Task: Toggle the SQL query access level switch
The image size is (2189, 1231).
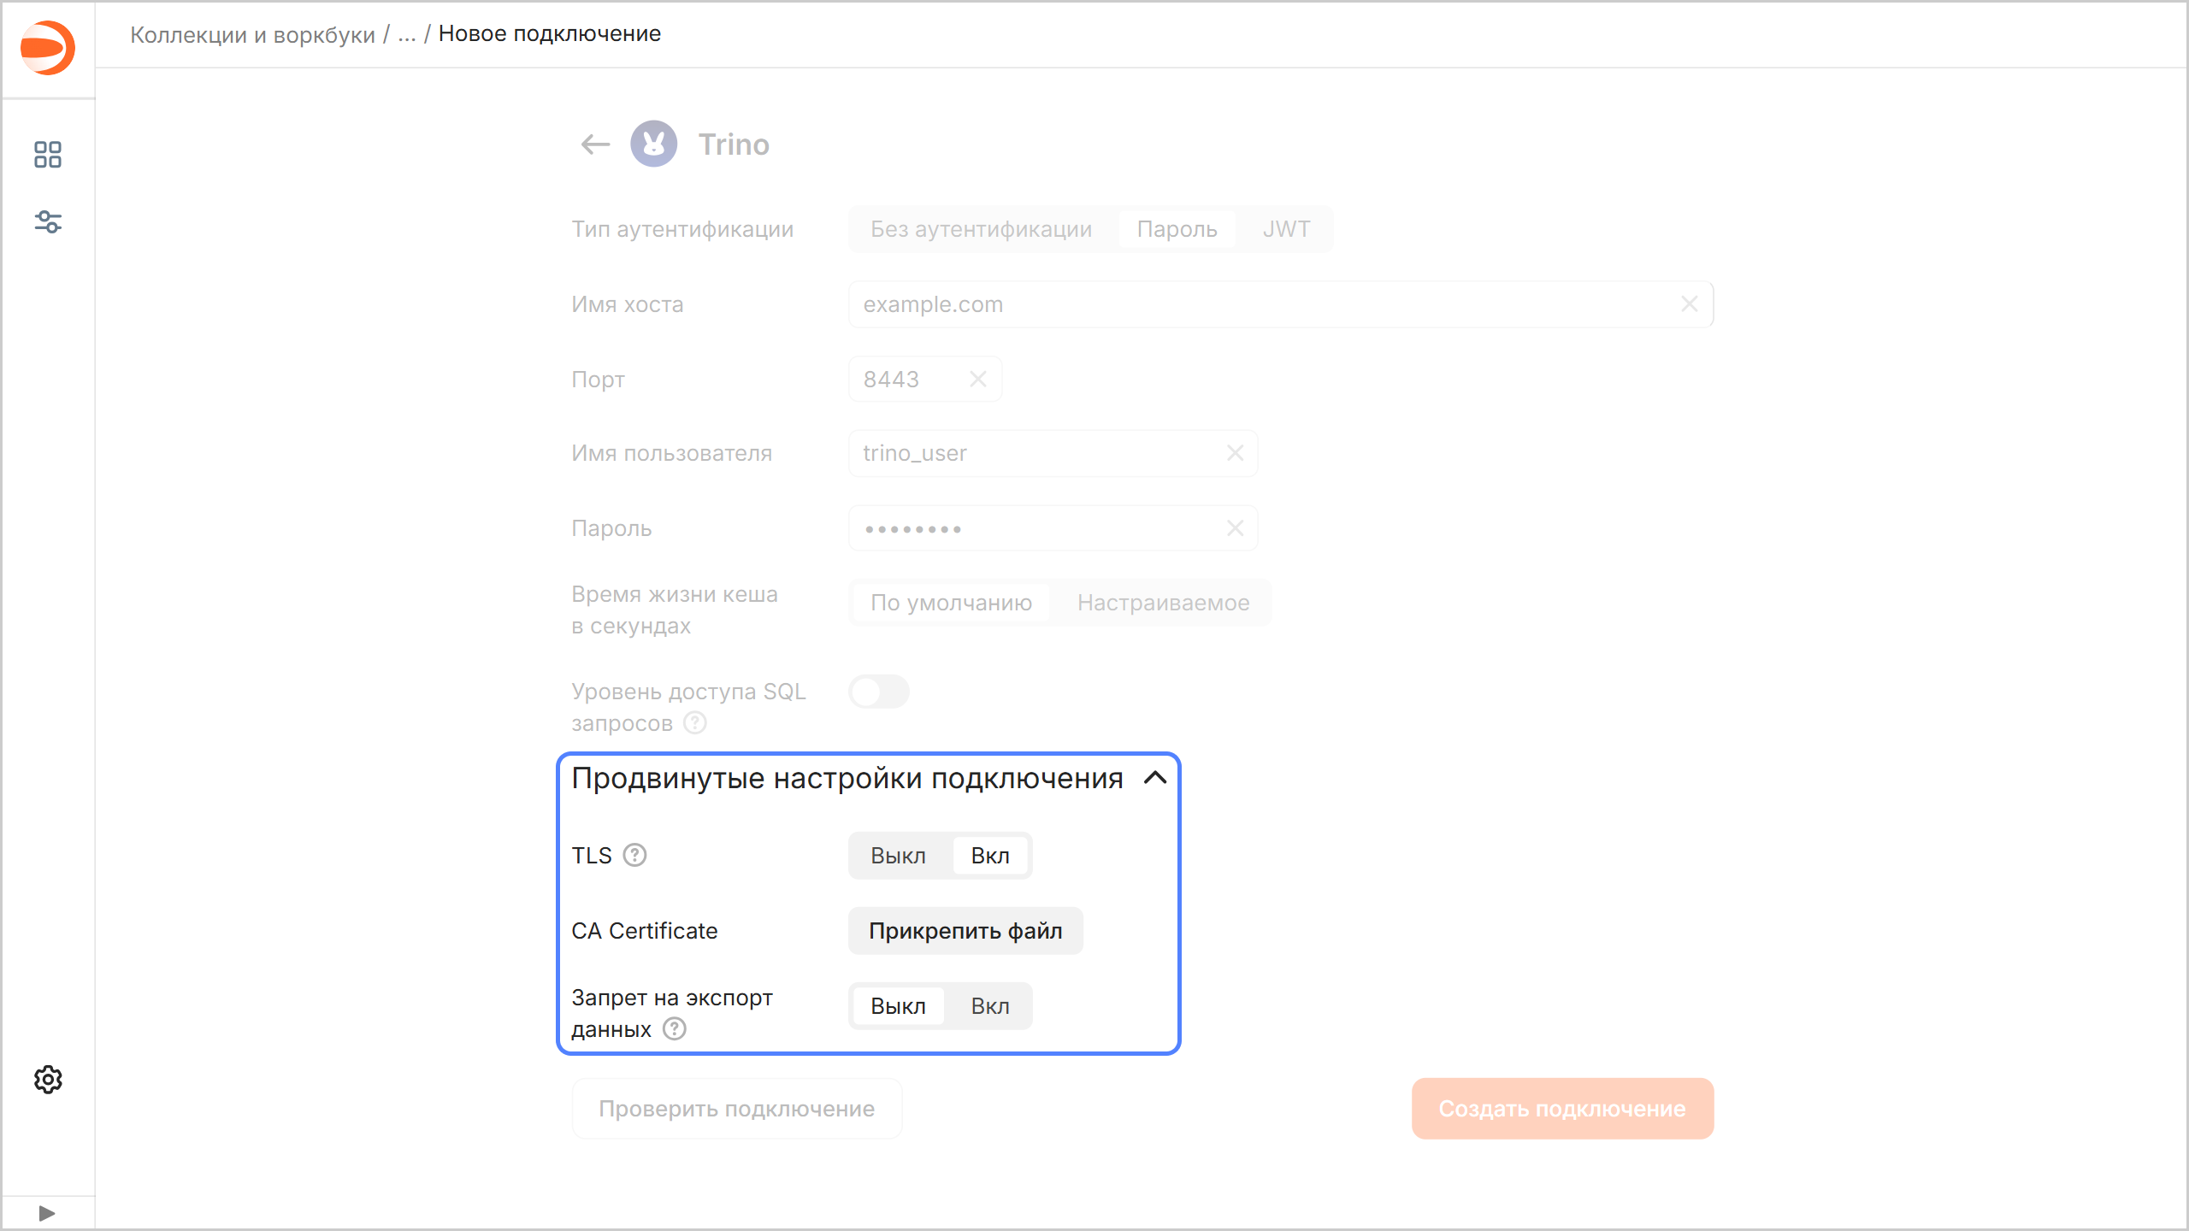Action: pos(878,692)
